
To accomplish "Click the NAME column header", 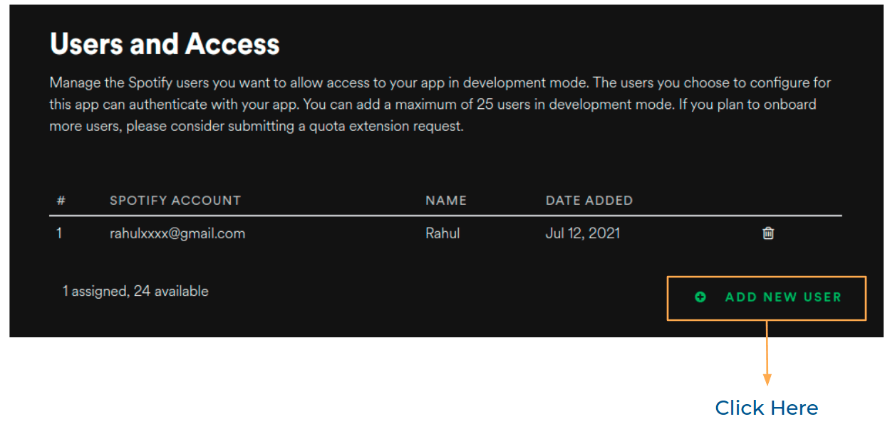I will (445, 201).
